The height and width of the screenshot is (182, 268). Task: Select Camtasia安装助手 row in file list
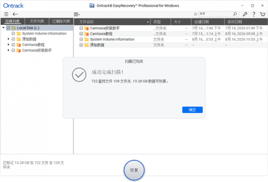pyautogui.click(x=171, y=28)
